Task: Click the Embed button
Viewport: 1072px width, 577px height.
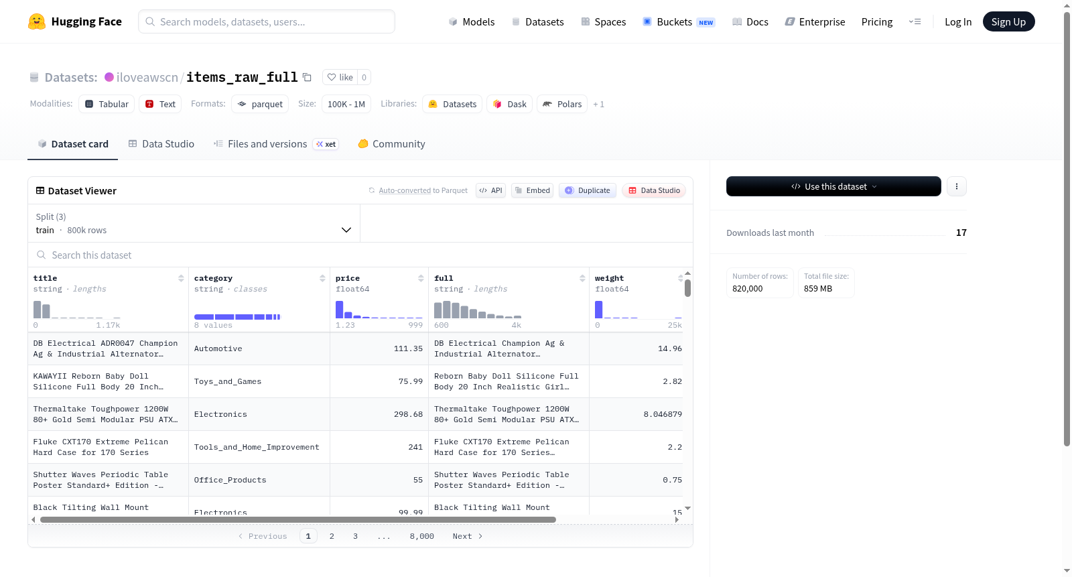Action: click(532, 190)
